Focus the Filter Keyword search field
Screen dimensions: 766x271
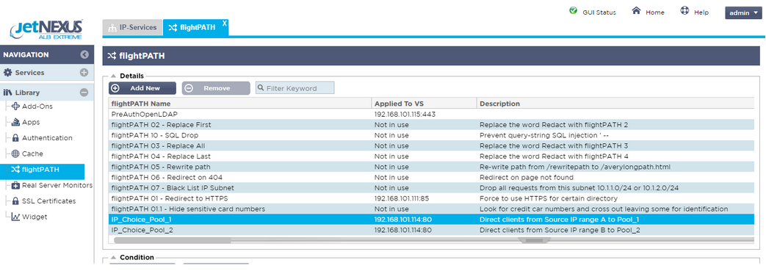pos(295,88)
